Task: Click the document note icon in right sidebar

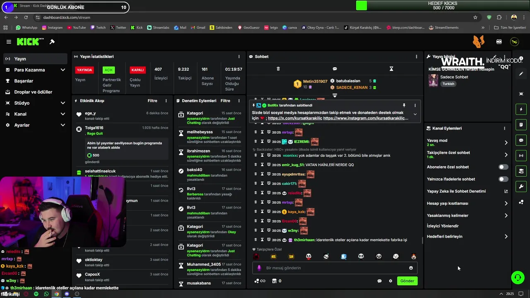Action: 521,125
